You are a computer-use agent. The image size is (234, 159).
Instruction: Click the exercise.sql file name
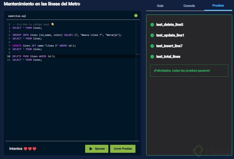17,16
